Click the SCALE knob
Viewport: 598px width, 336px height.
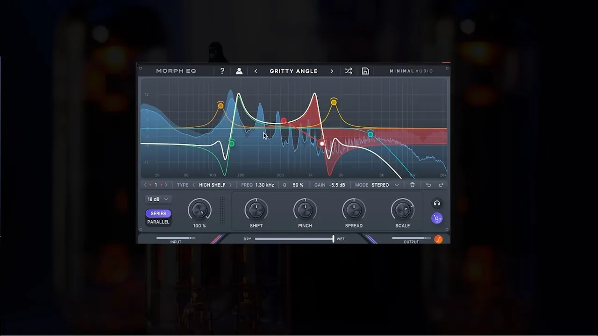403,210
